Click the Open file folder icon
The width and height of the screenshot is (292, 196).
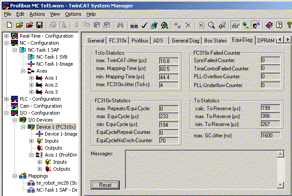coord(19,25)
